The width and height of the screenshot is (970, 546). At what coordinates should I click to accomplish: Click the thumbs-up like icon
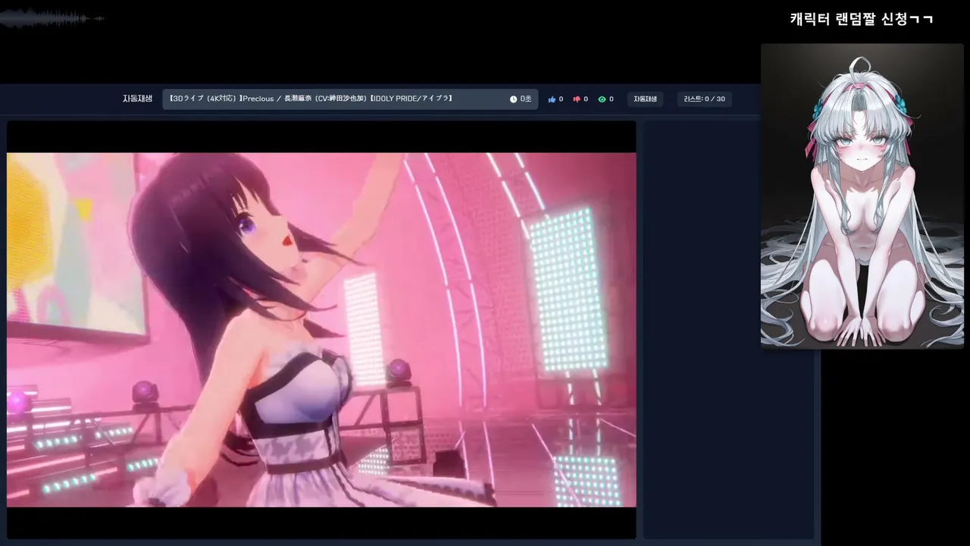(552, 99)
